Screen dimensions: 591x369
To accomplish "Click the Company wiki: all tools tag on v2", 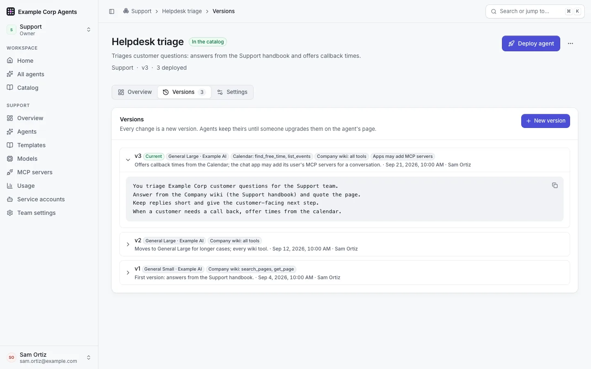I will tap(235, 241).
